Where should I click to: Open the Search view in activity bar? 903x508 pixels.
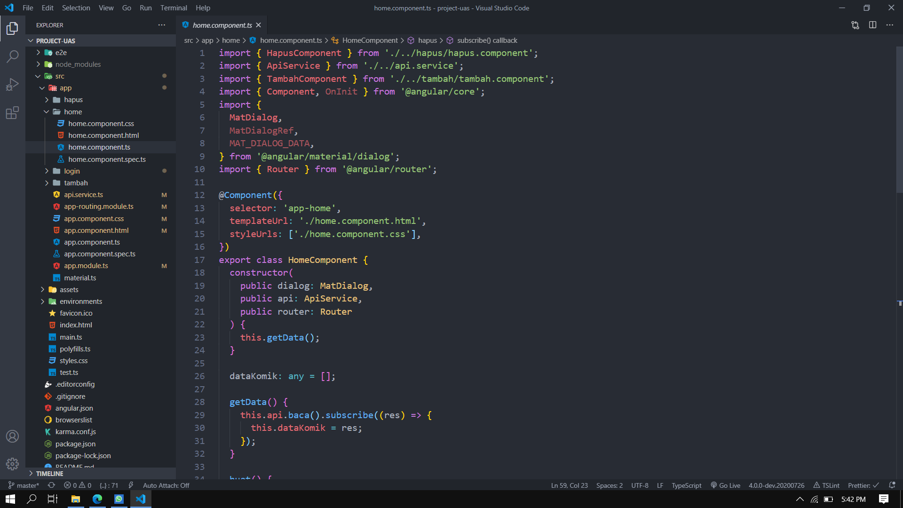pyautogui.click(x=13, y=56)
